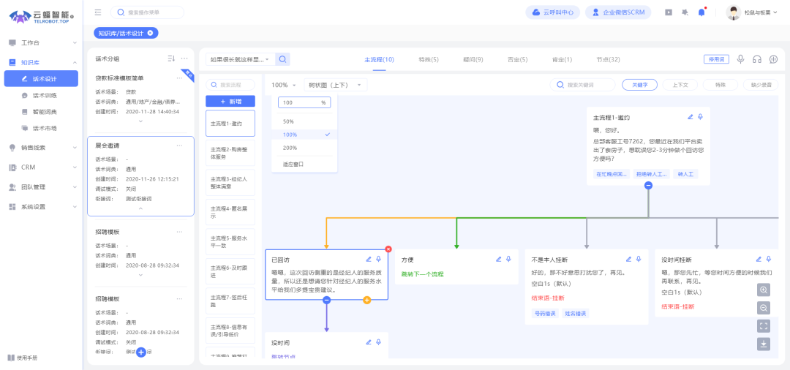The height and width of the screenshot is (370, 790).
Task: Switch to 否定(5) tab
Action: 517,60
